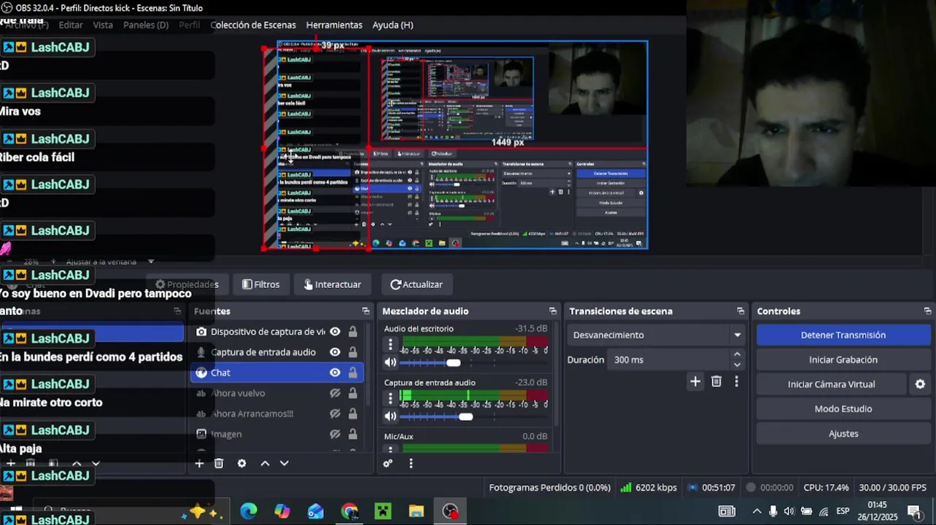Lock the Dispositivo de captura de video source
Image resolution: width=936 pixels, height=525 pixels.
point(353,332)
